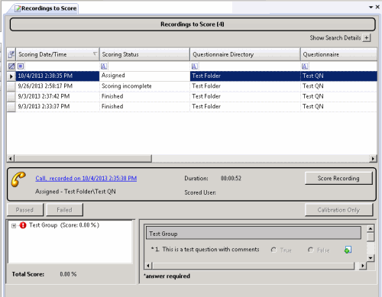This screenshot has width=382, height=297.
Task: Select the 10/4/2013 2:38:35 PM row
Action: click(192, 76)
